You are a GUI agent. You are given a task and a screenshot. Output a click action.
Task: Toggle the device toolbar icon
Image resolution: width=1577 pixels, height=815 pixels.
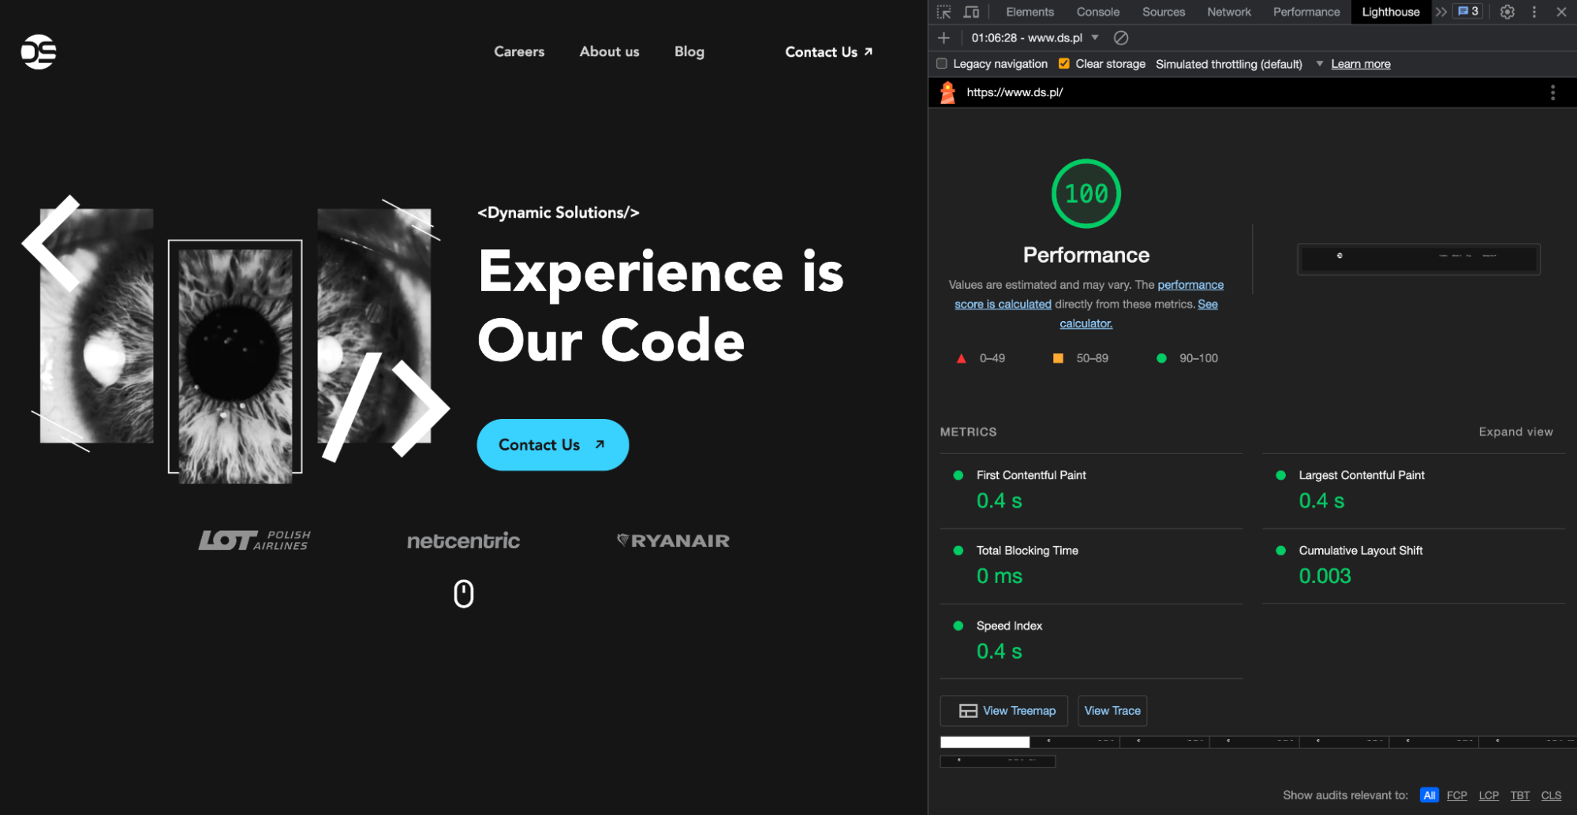coord(971,12)
